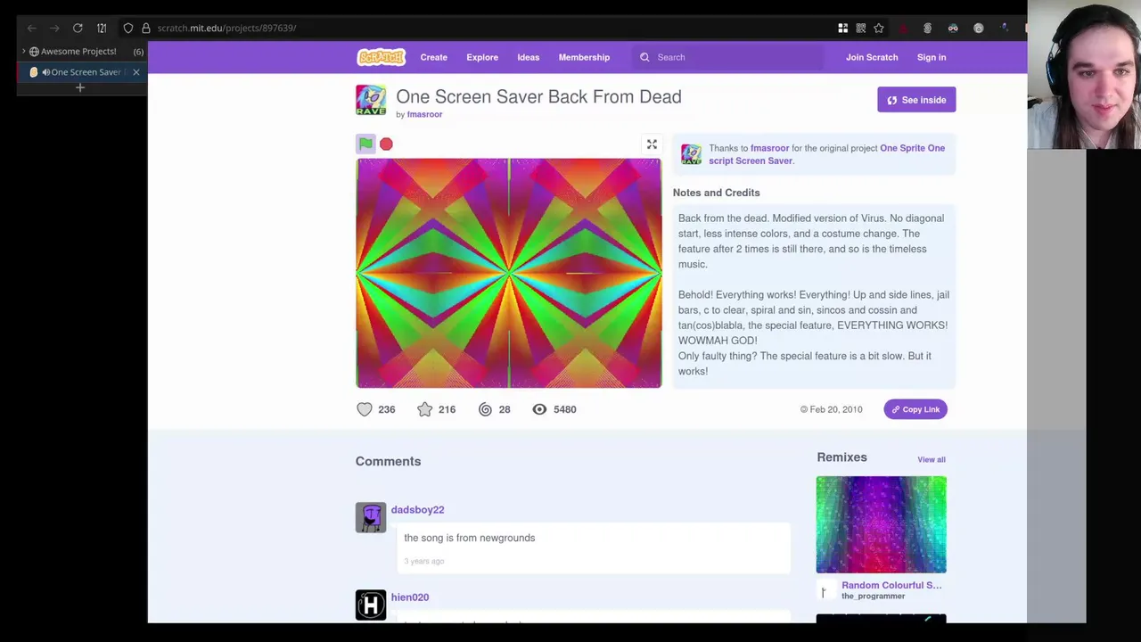Love this project with the heart icon

tap(365, 409)
